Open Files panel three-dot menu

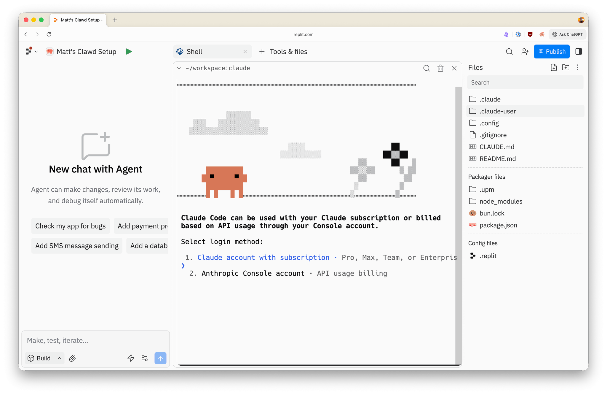tap(577, 67)
